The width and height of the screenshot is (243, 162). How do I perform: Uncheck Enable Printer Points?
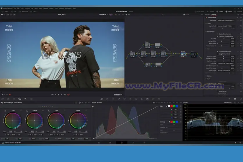[217, 51]
